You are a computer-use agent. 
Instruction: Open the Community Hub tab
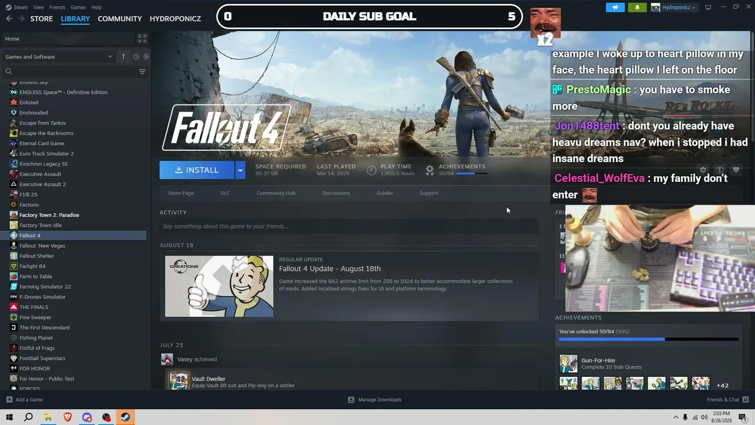(276, 193)
